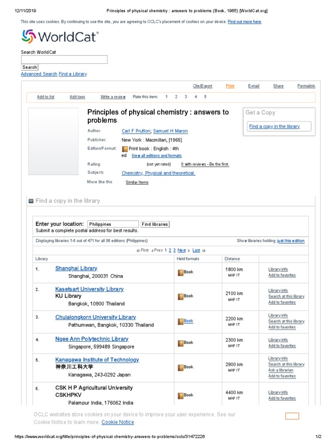Screen dimensions: 336x448
Task: Open the Share menu item
Action: tap(278, 86)
